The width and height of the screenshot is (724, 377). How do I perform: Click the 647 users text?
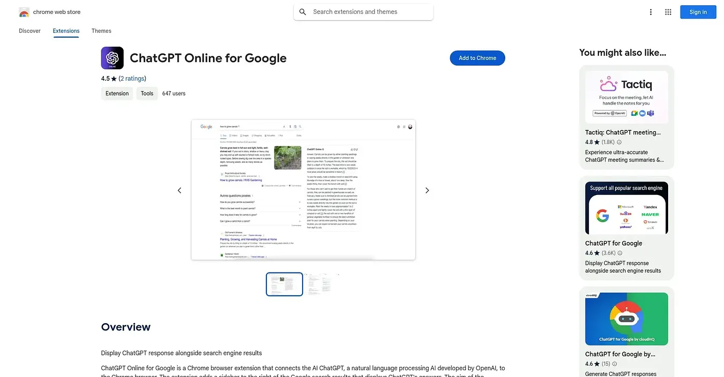[174, 94]
